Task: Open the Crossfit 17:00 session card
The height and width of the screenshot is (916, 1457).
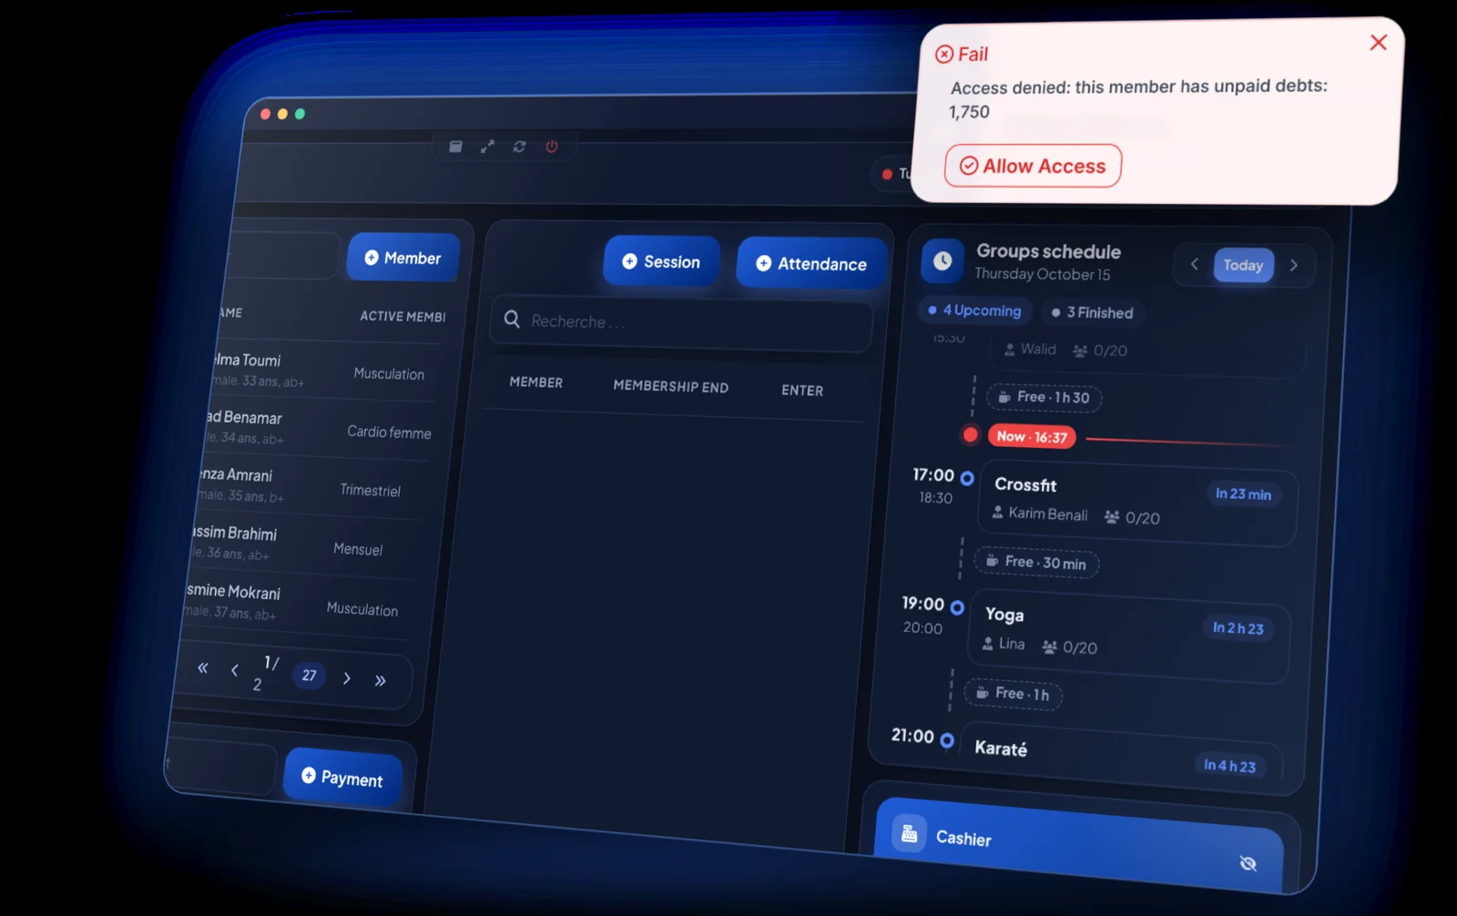Action: (x=1137, y=502)
